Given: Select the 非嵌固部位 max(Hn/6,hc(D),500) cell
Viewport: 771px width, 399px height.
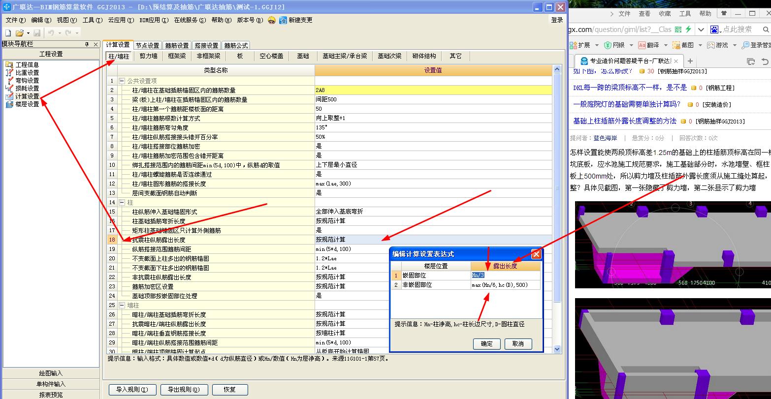Looking at the screenshot, I should (506, 285).
